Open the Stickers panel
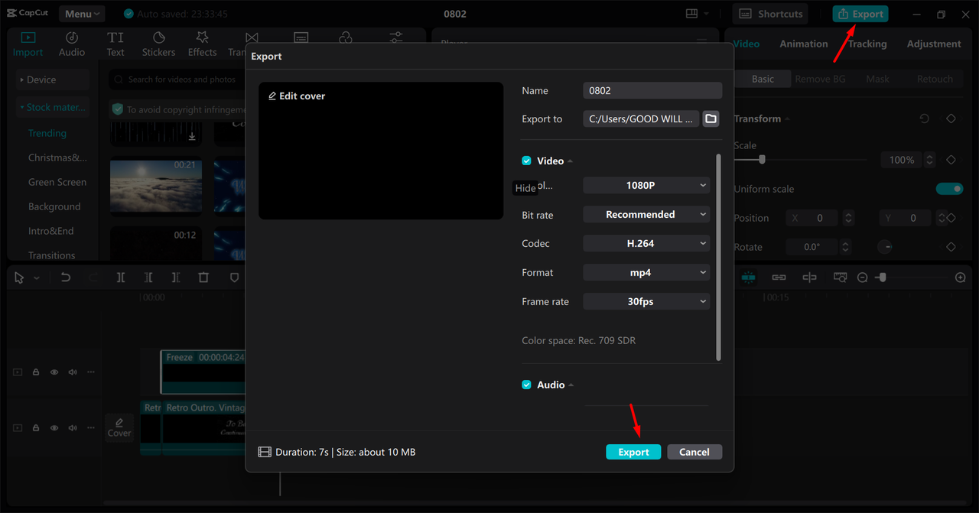979x513 pixels. click(x=158, y=44)
